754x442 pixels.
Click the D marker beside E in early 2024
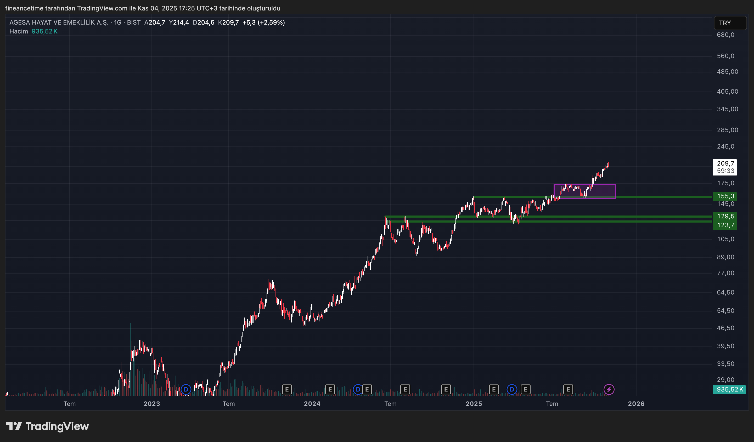358,389
